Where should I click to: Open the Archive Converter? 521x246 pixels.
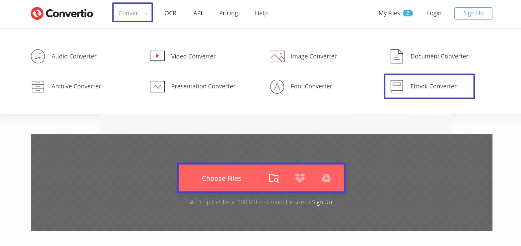pyautogui.click(x=38, y=86)
